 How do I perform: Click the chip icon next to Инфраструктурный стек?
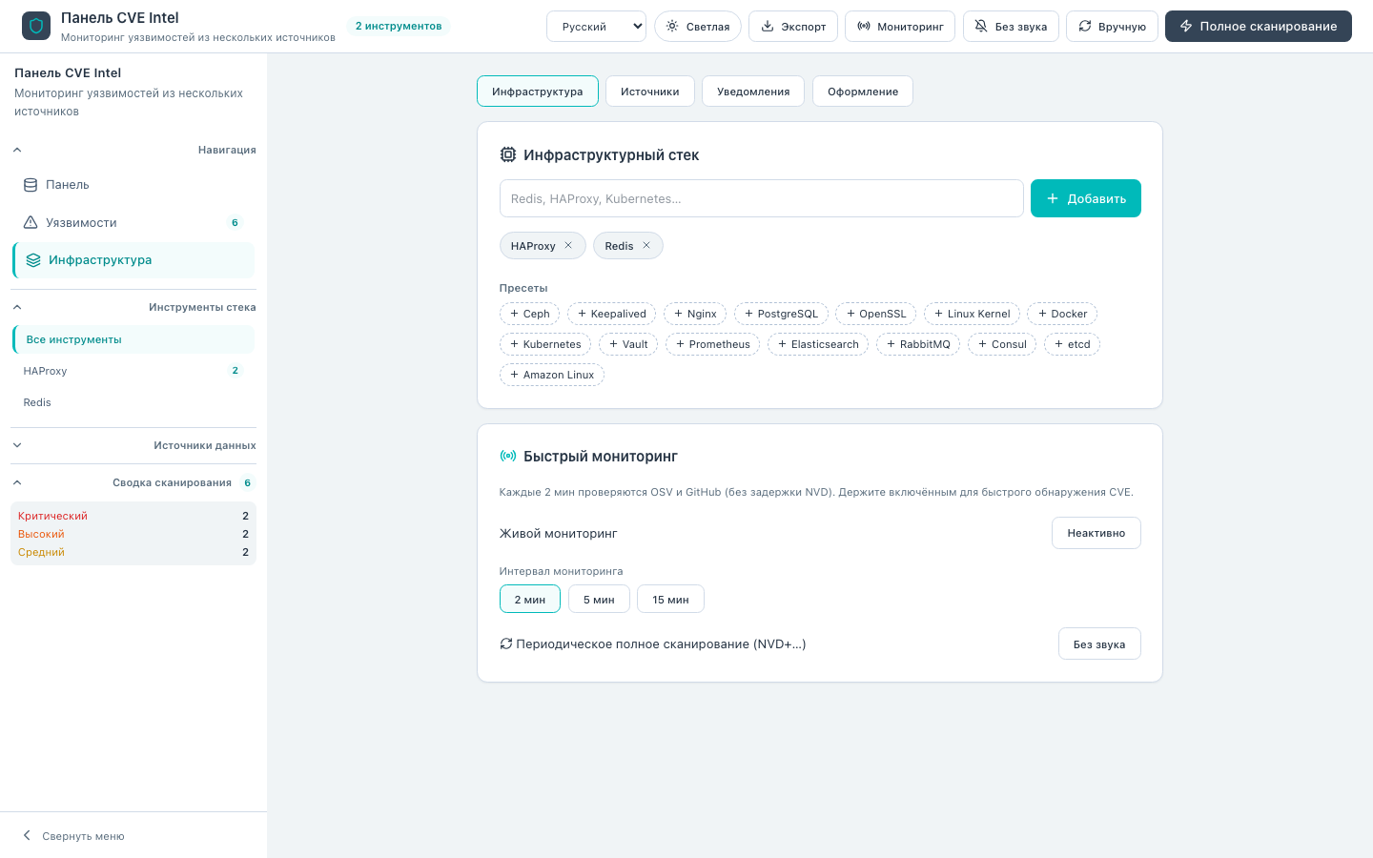click(x=508, y=154)
